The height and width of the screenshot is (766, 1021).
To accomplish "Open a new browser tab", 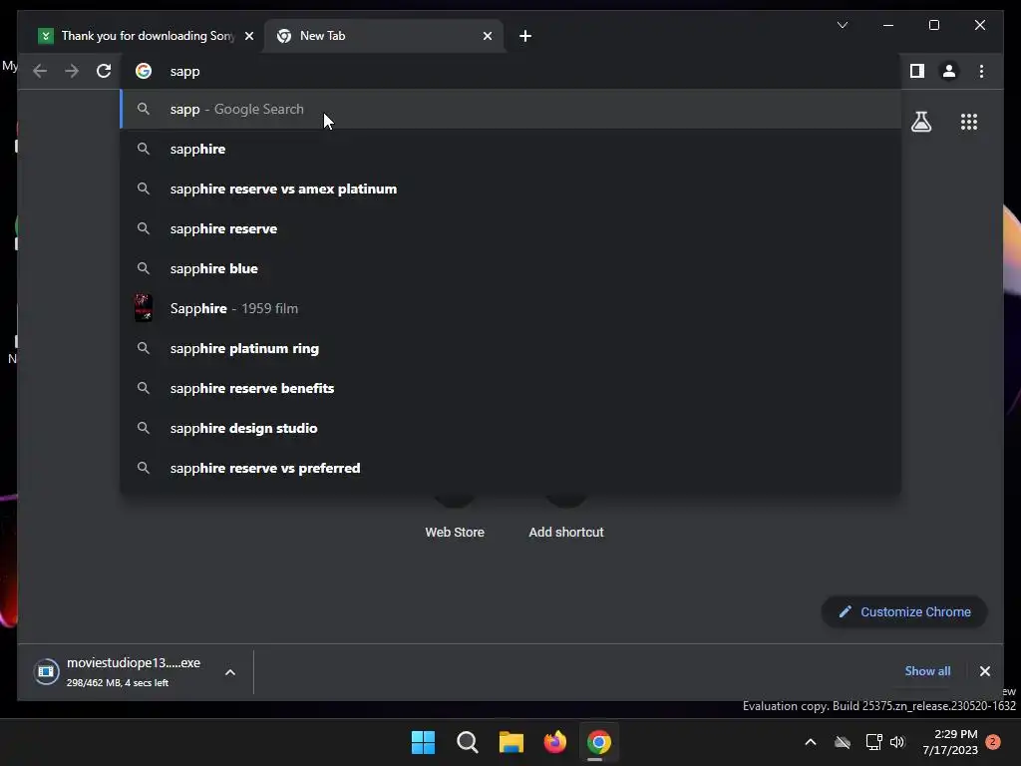I will [525, 36].
